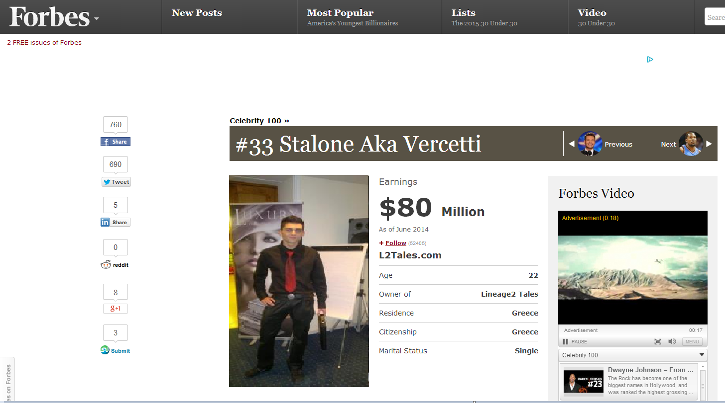
Task: Share on LinkedIn button
Action: pos(115,222)
